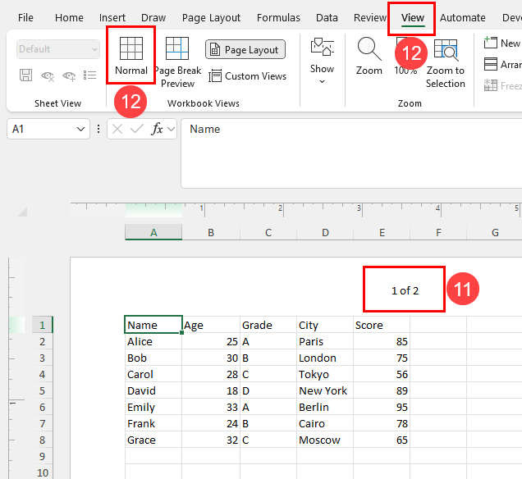The width and height of the screenshot is (522, 479).
Task: Select cell containing Cairo
Action: [x=325, y=423]
